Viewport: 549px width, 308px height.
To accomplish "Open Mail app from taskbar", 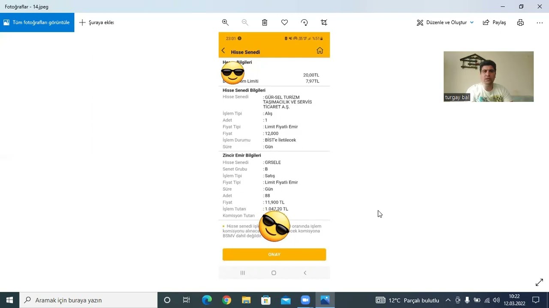I will click(286, 300).
